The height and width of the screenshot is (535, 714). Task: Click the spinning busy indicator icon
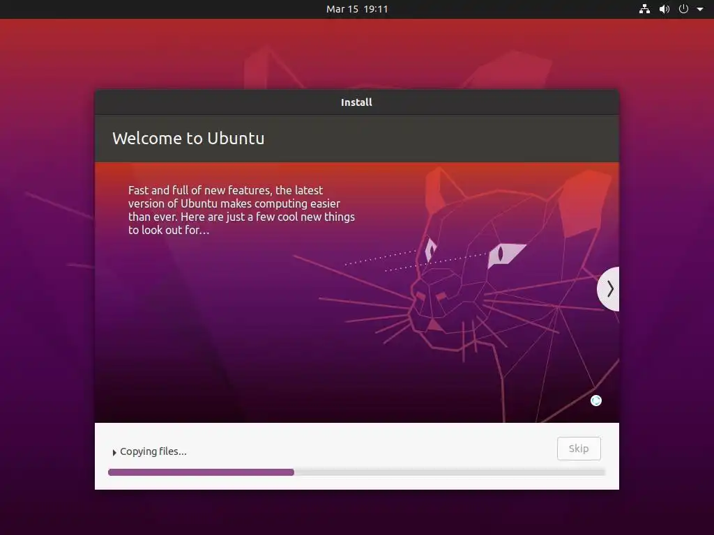tap(596, 401)
